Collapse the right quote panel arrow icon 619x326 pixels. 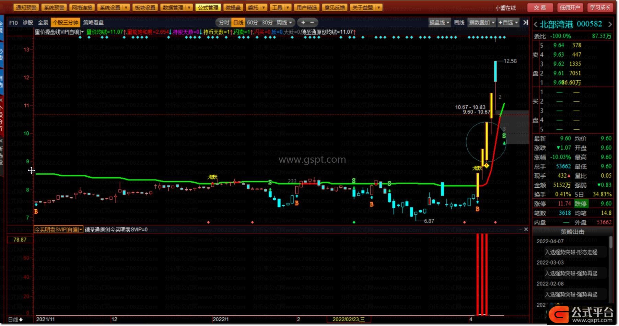[x=525, y=23]
